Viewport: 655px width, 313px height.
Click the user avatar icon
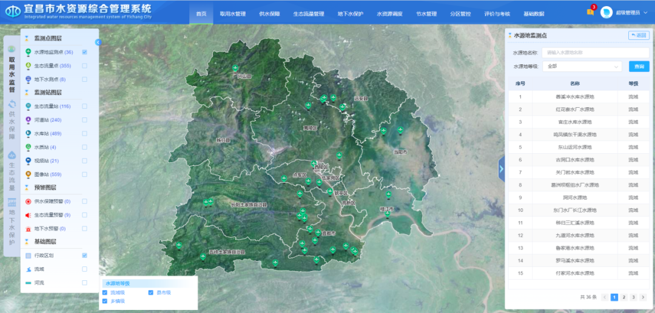[x=606, y=13]
